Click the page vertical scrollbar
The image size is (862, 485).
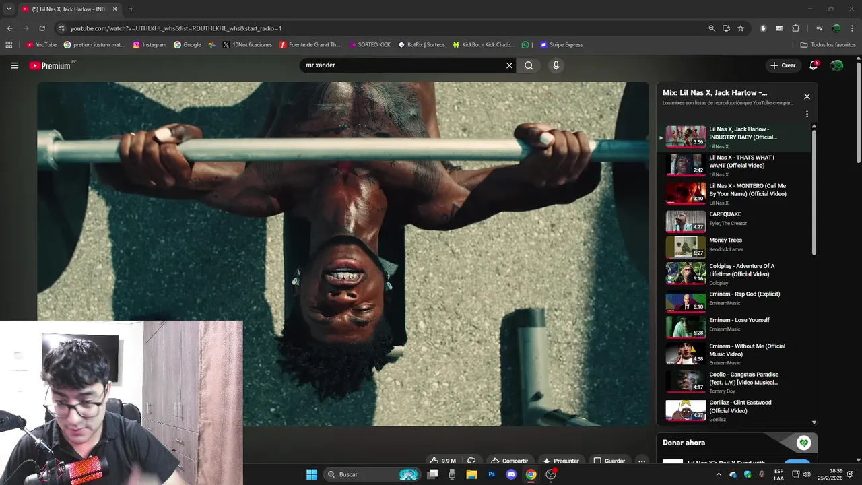(x=858, y=112)
